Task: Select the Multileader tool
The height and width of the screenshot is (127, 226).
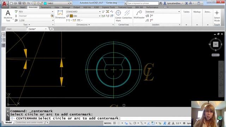Action: pyautogui.click(x=139, y=14)
